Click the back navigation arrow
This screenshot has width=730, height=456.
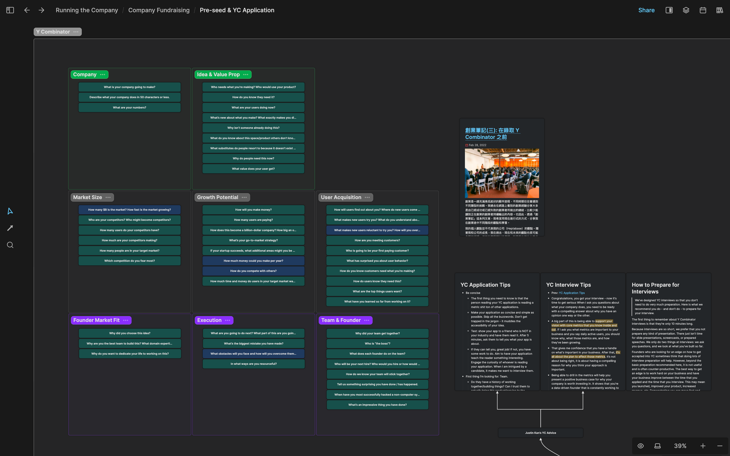point(27,10)
